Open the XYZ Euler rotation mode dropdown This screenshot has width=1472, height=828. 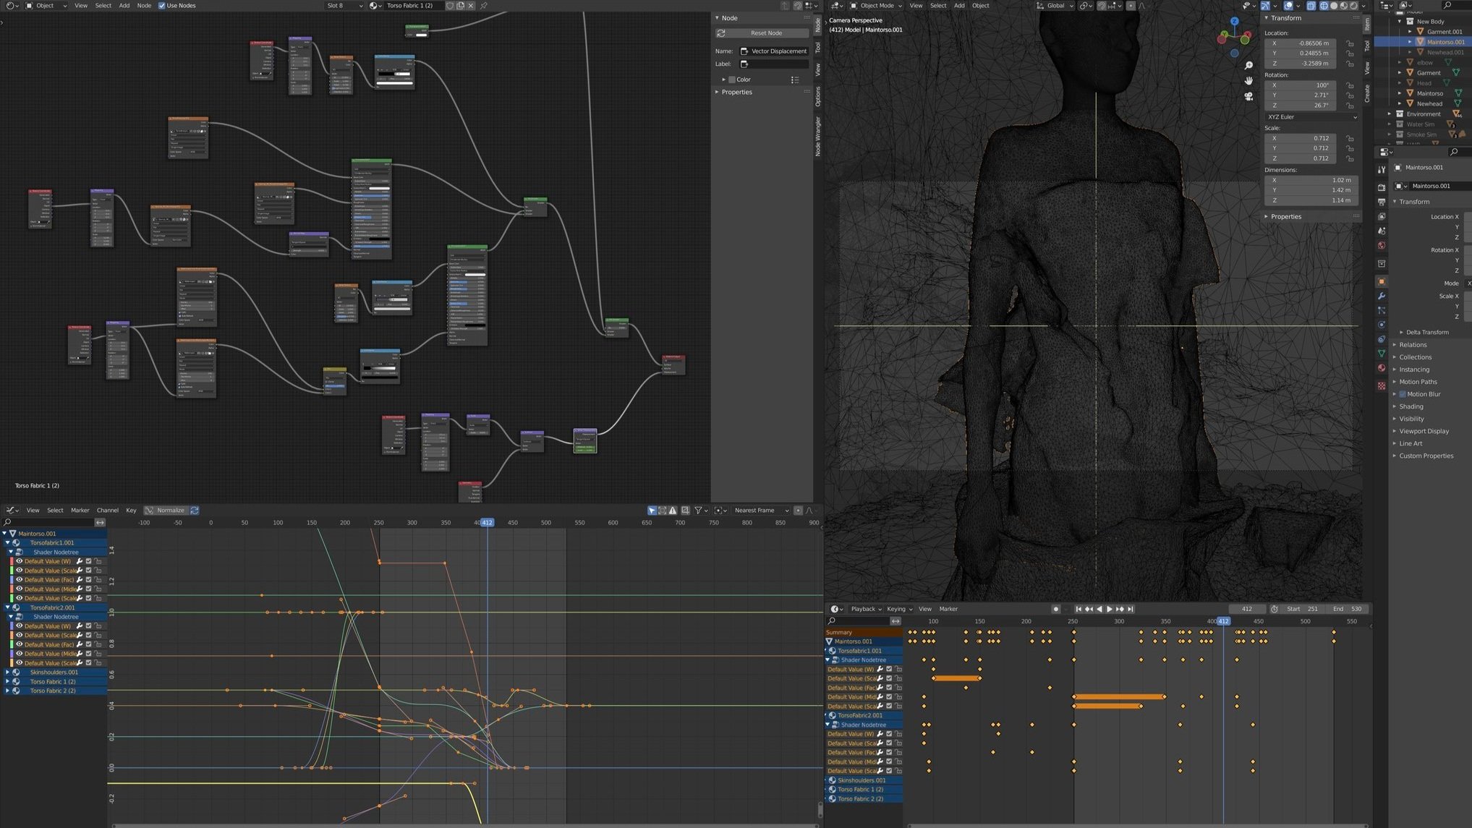click(1311, 116)
